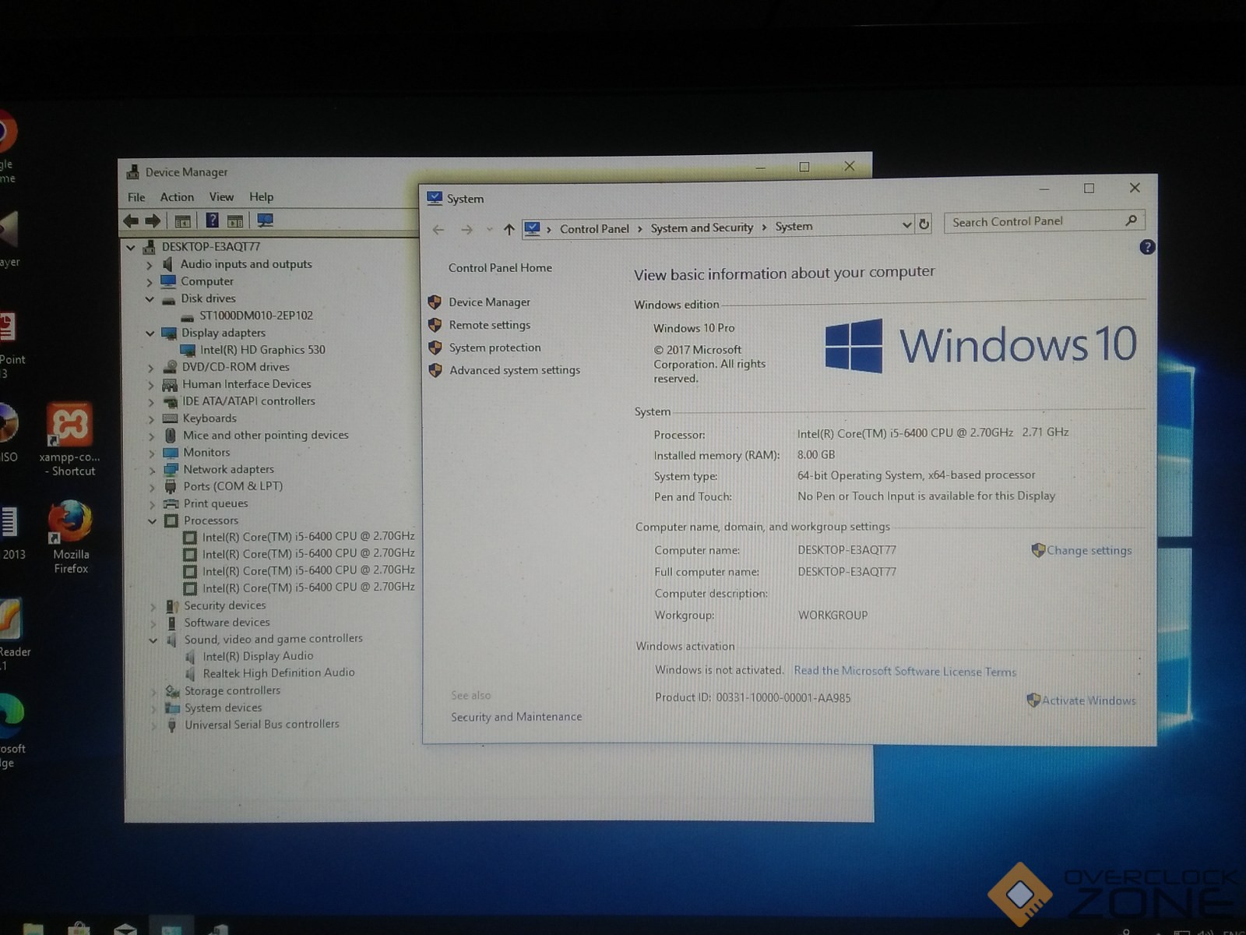Image resolution: width=1246 pixels, height=935 pixels.
Task: Click Activate Windows link
Action: (x=1089, y=700)
